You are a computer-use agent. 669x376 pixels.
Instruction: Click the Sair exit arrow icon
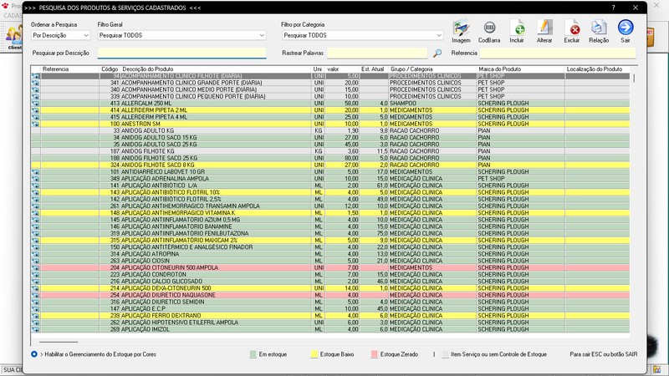(626, 29)
